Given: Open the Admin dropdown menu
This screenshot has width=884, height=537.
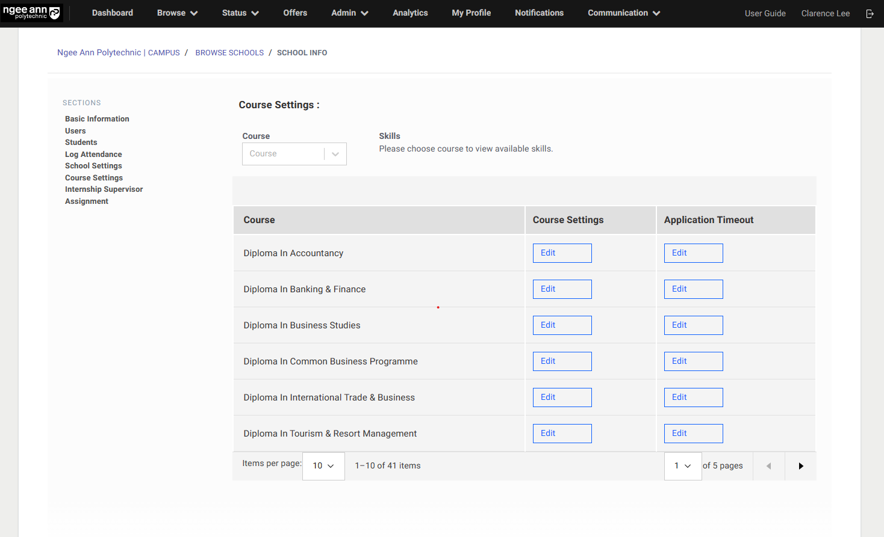Looking at the screenshot, I should pyautogui.click(x=349, y=13).
